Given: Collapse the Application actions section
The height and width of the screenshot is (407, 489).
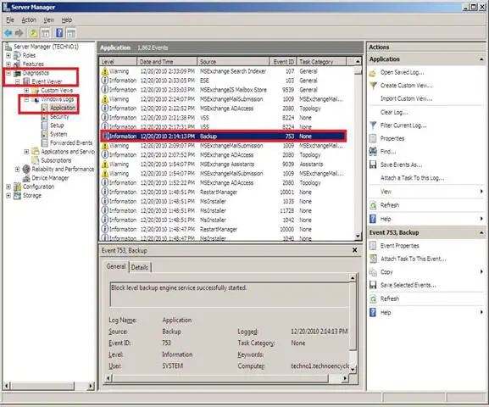Looking at the screenshot, I should pyautogui.click(x=481, y=59).
